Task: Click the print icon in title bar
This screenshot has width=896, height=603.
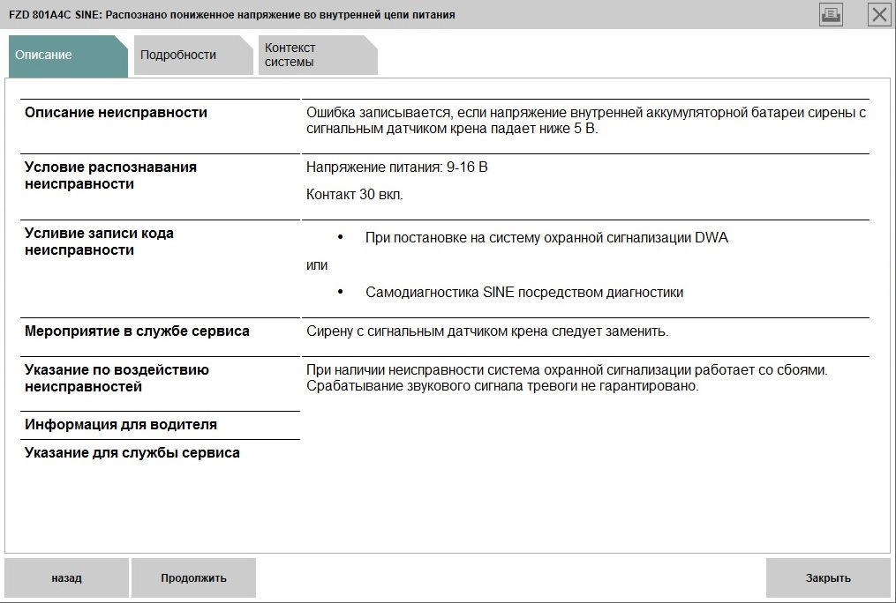Action: tap(831, 14)
